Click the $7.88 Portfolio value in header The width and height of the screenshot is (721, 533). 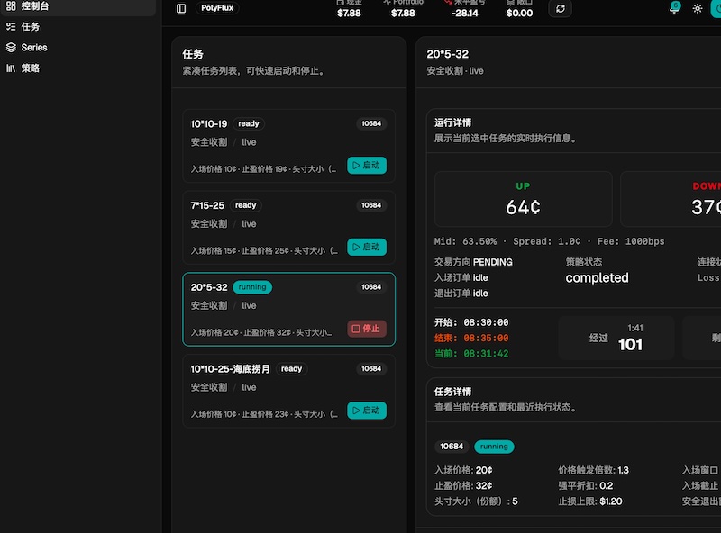[403, 13]
